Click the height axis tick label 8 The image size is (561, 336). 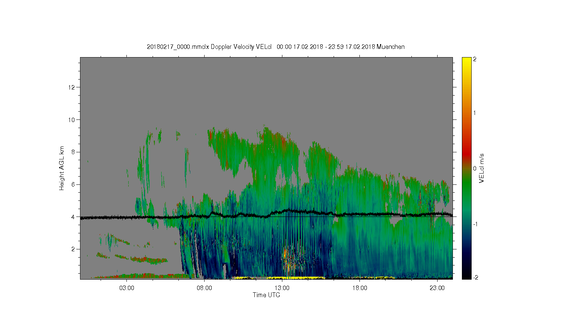pos(73,152)
